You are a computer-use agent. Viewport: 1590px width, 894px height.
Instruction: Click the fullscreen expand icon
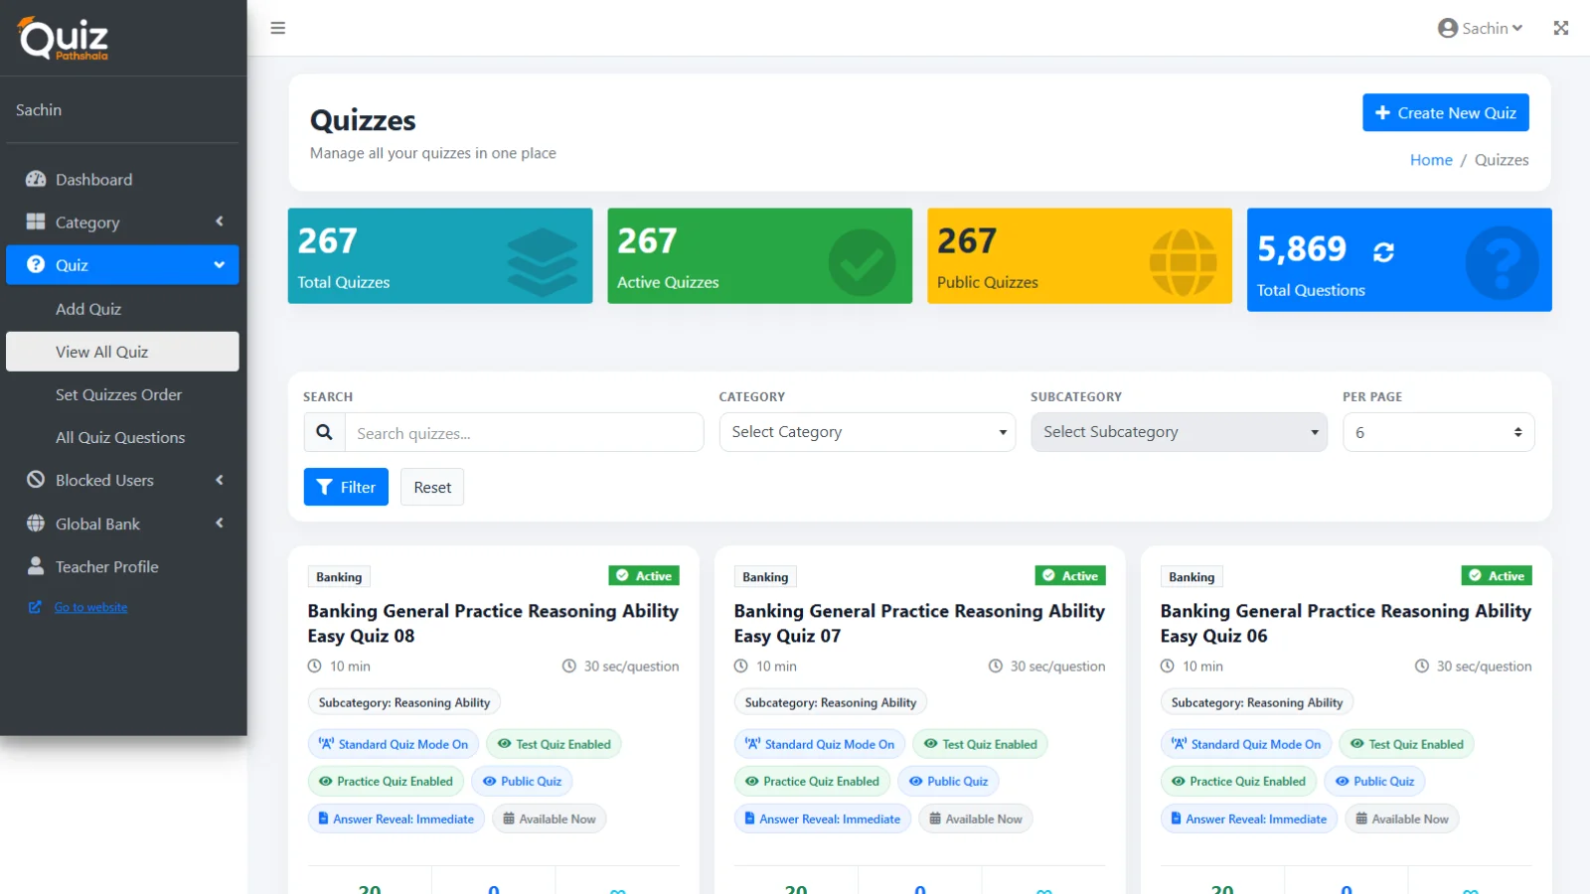pyautogui.click(x=1561, y=28)
